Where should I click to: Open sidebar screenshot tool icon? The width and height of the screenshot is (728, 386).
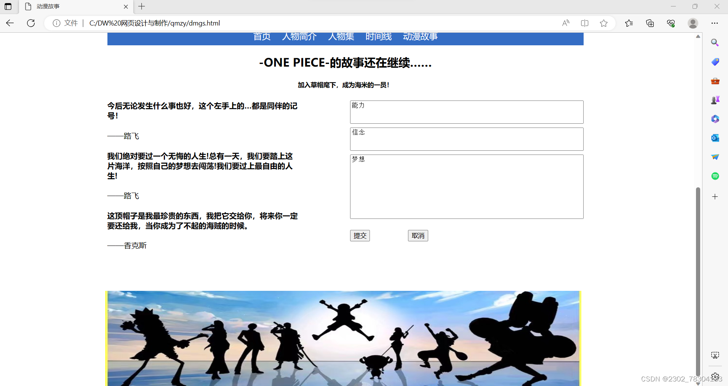(x=715, y=355)
